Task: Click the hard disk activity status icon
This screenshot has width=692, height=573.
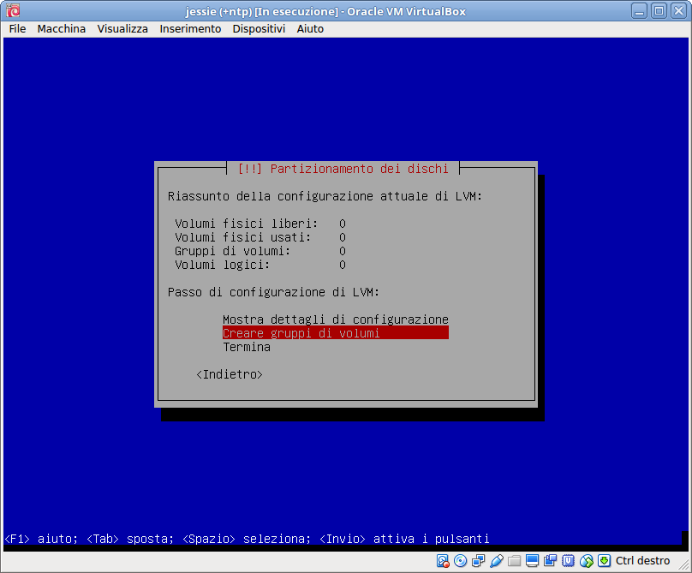Action: pyautogui.click(x=443, y=561)
